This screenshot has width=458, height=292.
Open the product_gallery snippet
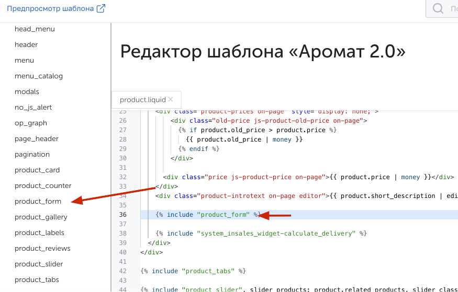(41, 217)
